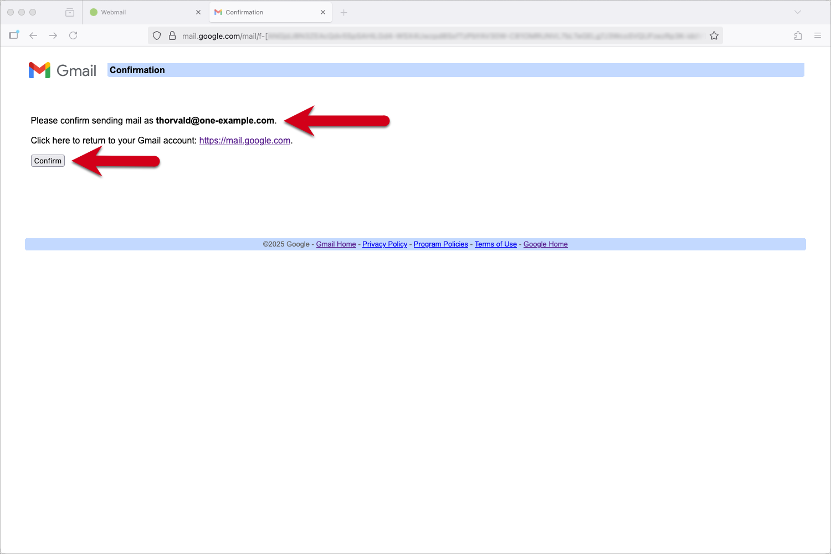Open the browser hamburger menu

point(818,35)
